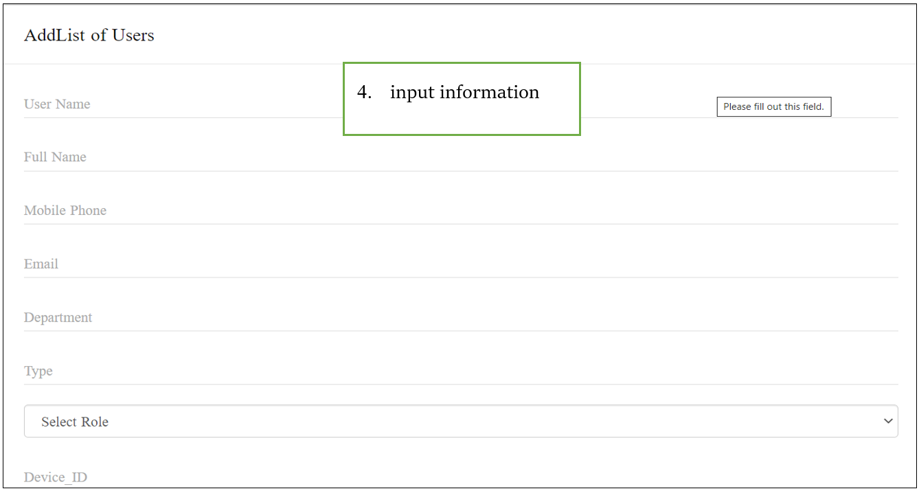Select the Mobile Phone input field
The height and width of the screenshot is (491, 919).
(x=460, y=211)
